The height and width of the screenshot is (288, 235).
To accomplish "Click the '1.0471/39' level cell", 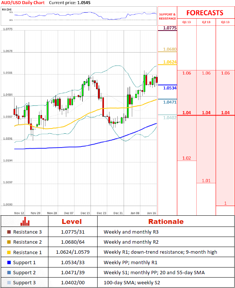I will 73,273.
